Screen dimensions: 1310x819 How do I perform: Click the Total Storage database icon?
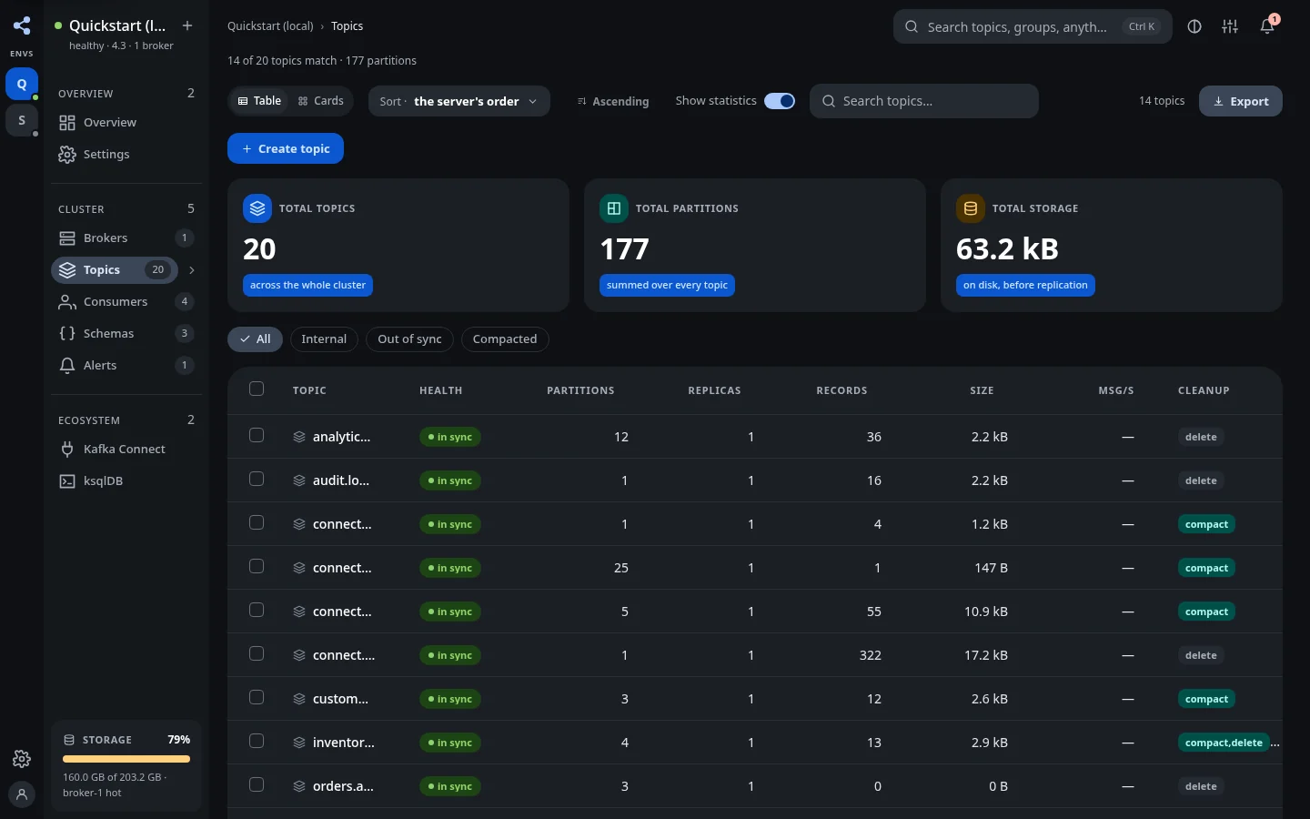coord(971,208)
